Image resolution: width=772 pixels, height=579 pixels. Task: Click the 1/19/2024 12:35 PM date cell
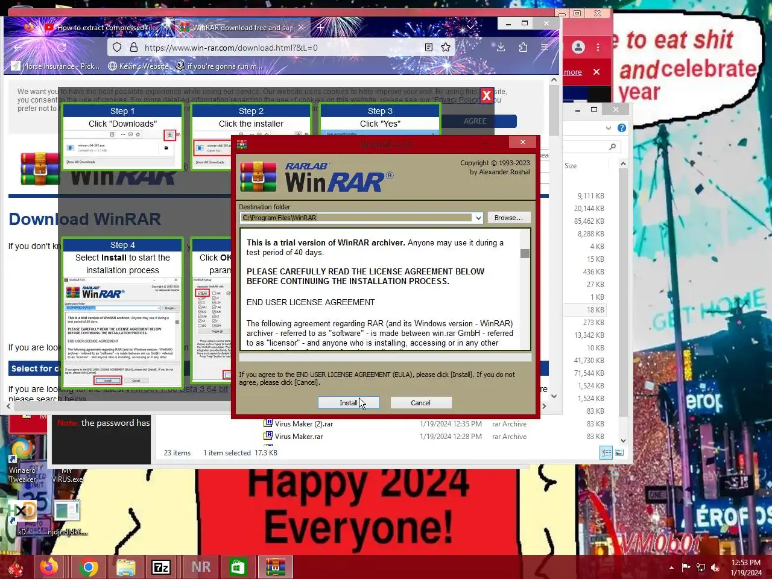451,424
